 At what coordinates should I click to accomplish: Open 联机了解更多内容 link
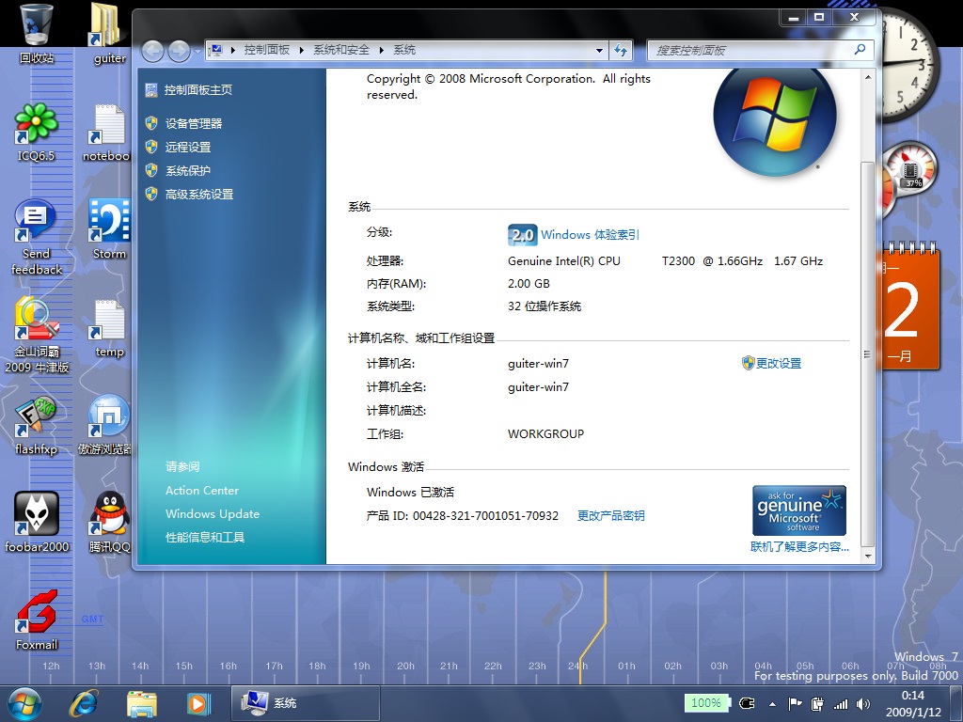point(799,546)
